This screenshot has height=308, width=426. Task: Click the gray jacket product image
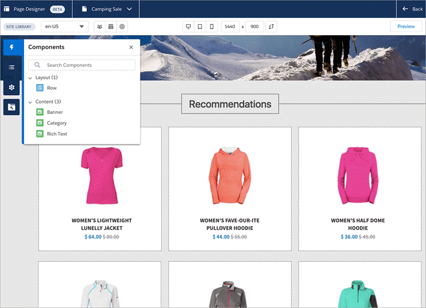(228, 294)
